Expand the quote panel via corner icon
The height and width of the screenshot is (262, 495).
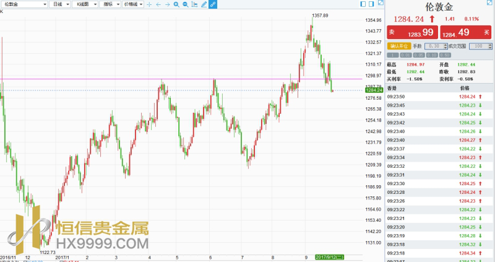click(x=489, y=4)
